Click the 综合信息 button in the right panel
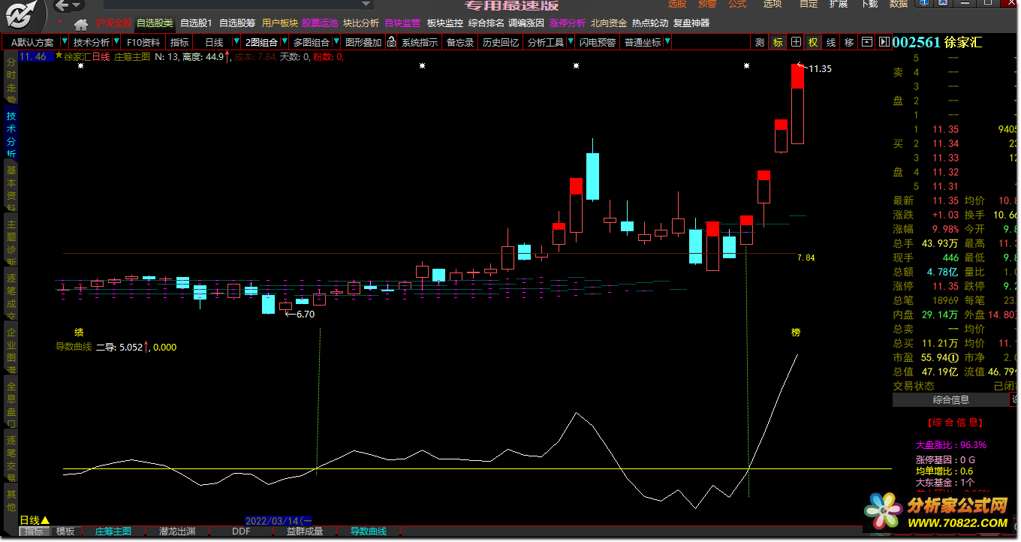The image size is (1021, 542). click(x=950, y=400)
